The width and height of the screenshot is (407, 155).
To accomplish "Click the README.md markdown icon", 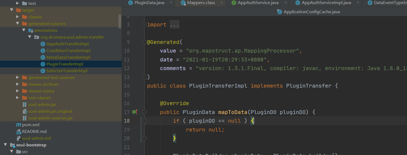I will coord(19,131).
